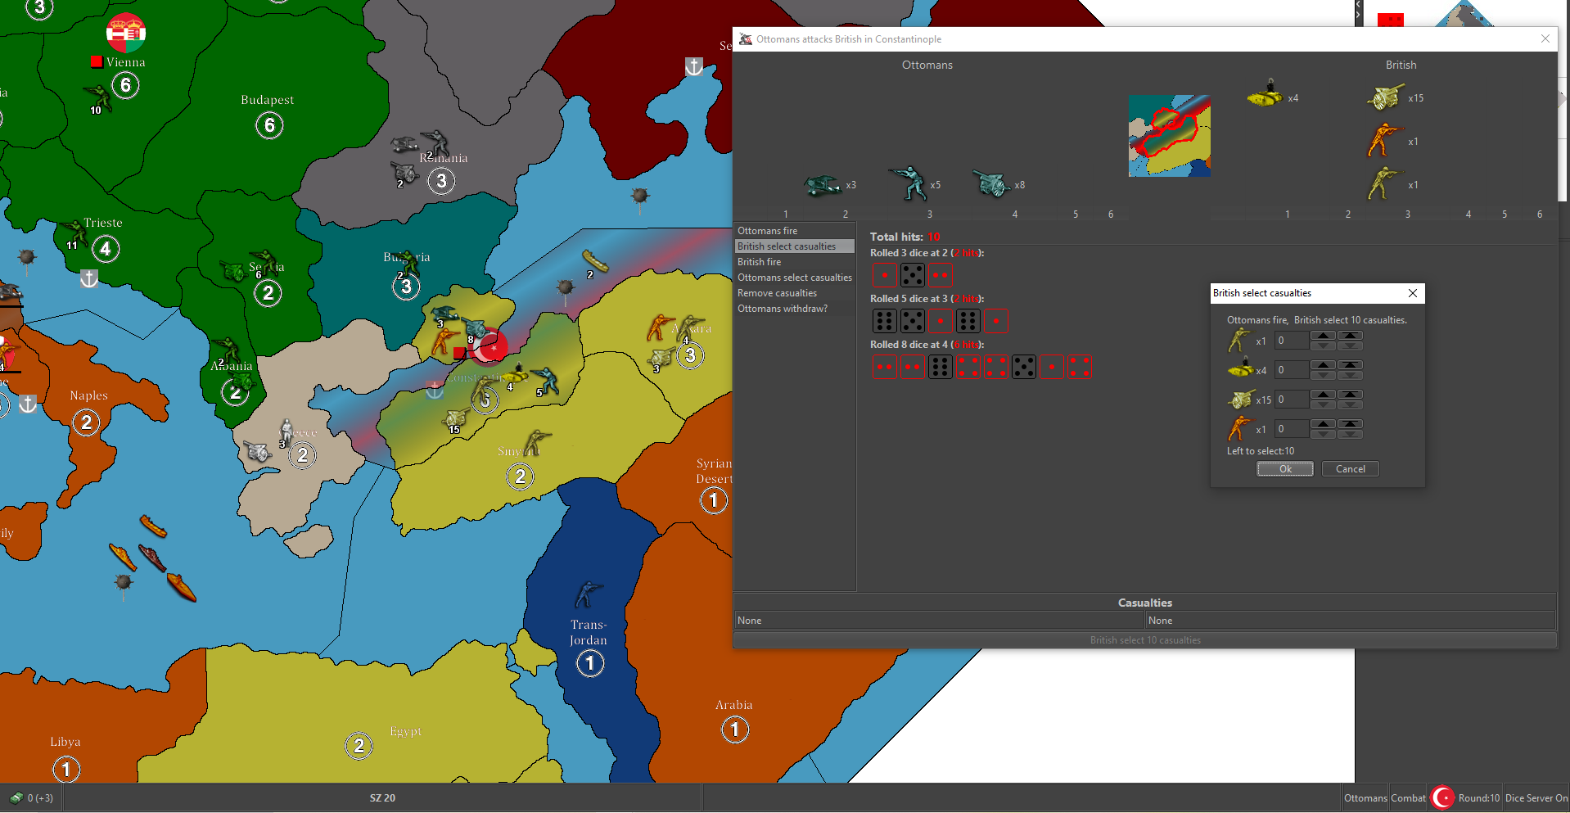Click the Turkish flag icon in status bar

pos(1442,798)
